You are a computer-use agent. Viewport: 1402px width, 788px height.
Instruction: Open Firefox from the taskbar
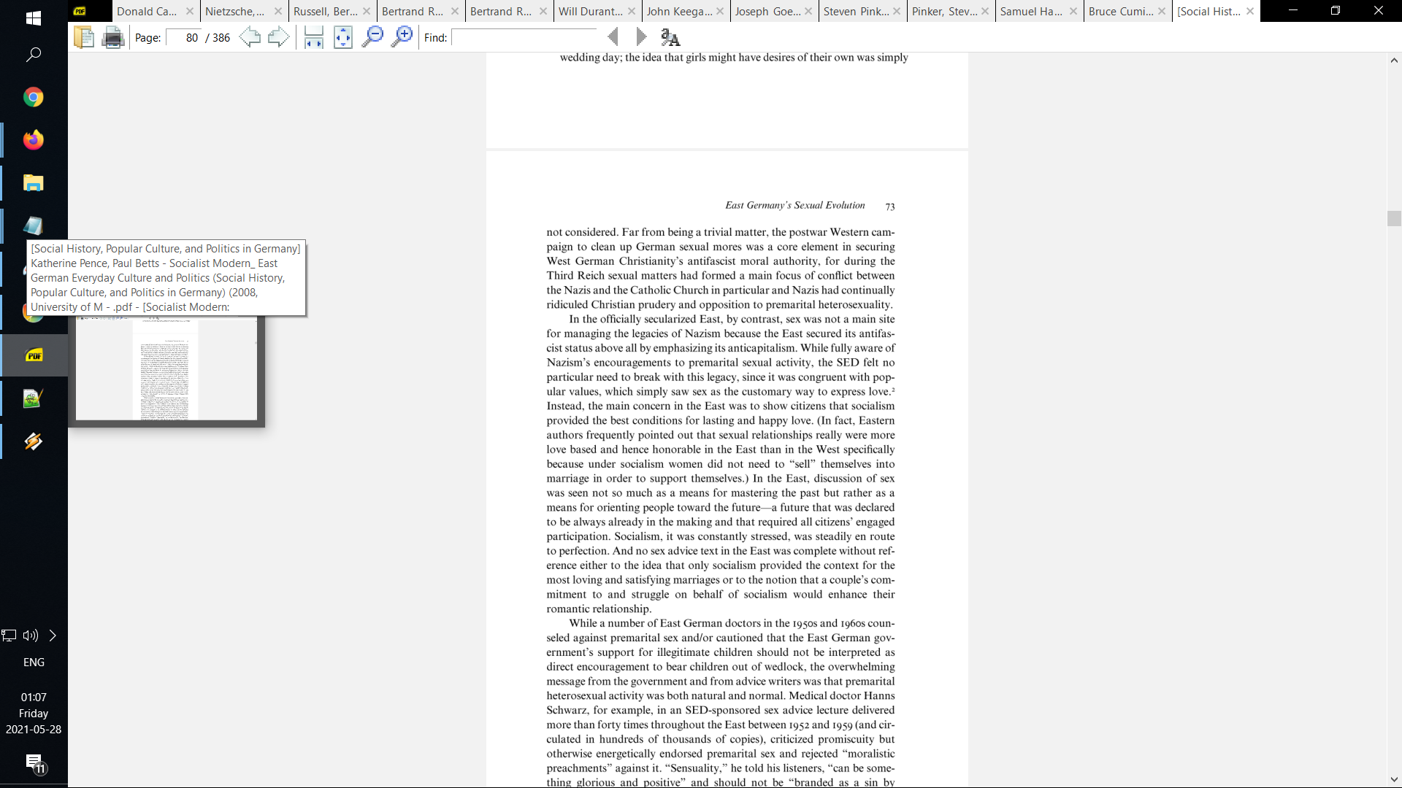[33, 140]
